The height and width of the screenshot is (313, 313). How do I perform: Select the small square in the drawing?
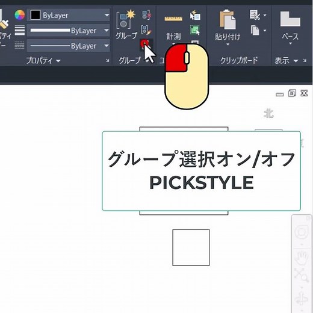coord(191,247)
